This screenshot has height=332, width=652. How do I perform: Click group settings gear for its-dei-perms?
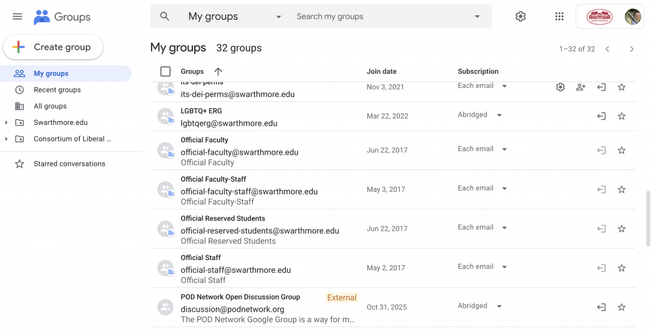tap(560, 87)
